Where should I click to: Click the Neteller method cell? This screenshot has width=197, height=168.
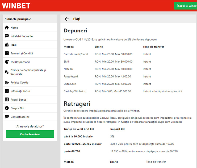click(x=69, y=69)
